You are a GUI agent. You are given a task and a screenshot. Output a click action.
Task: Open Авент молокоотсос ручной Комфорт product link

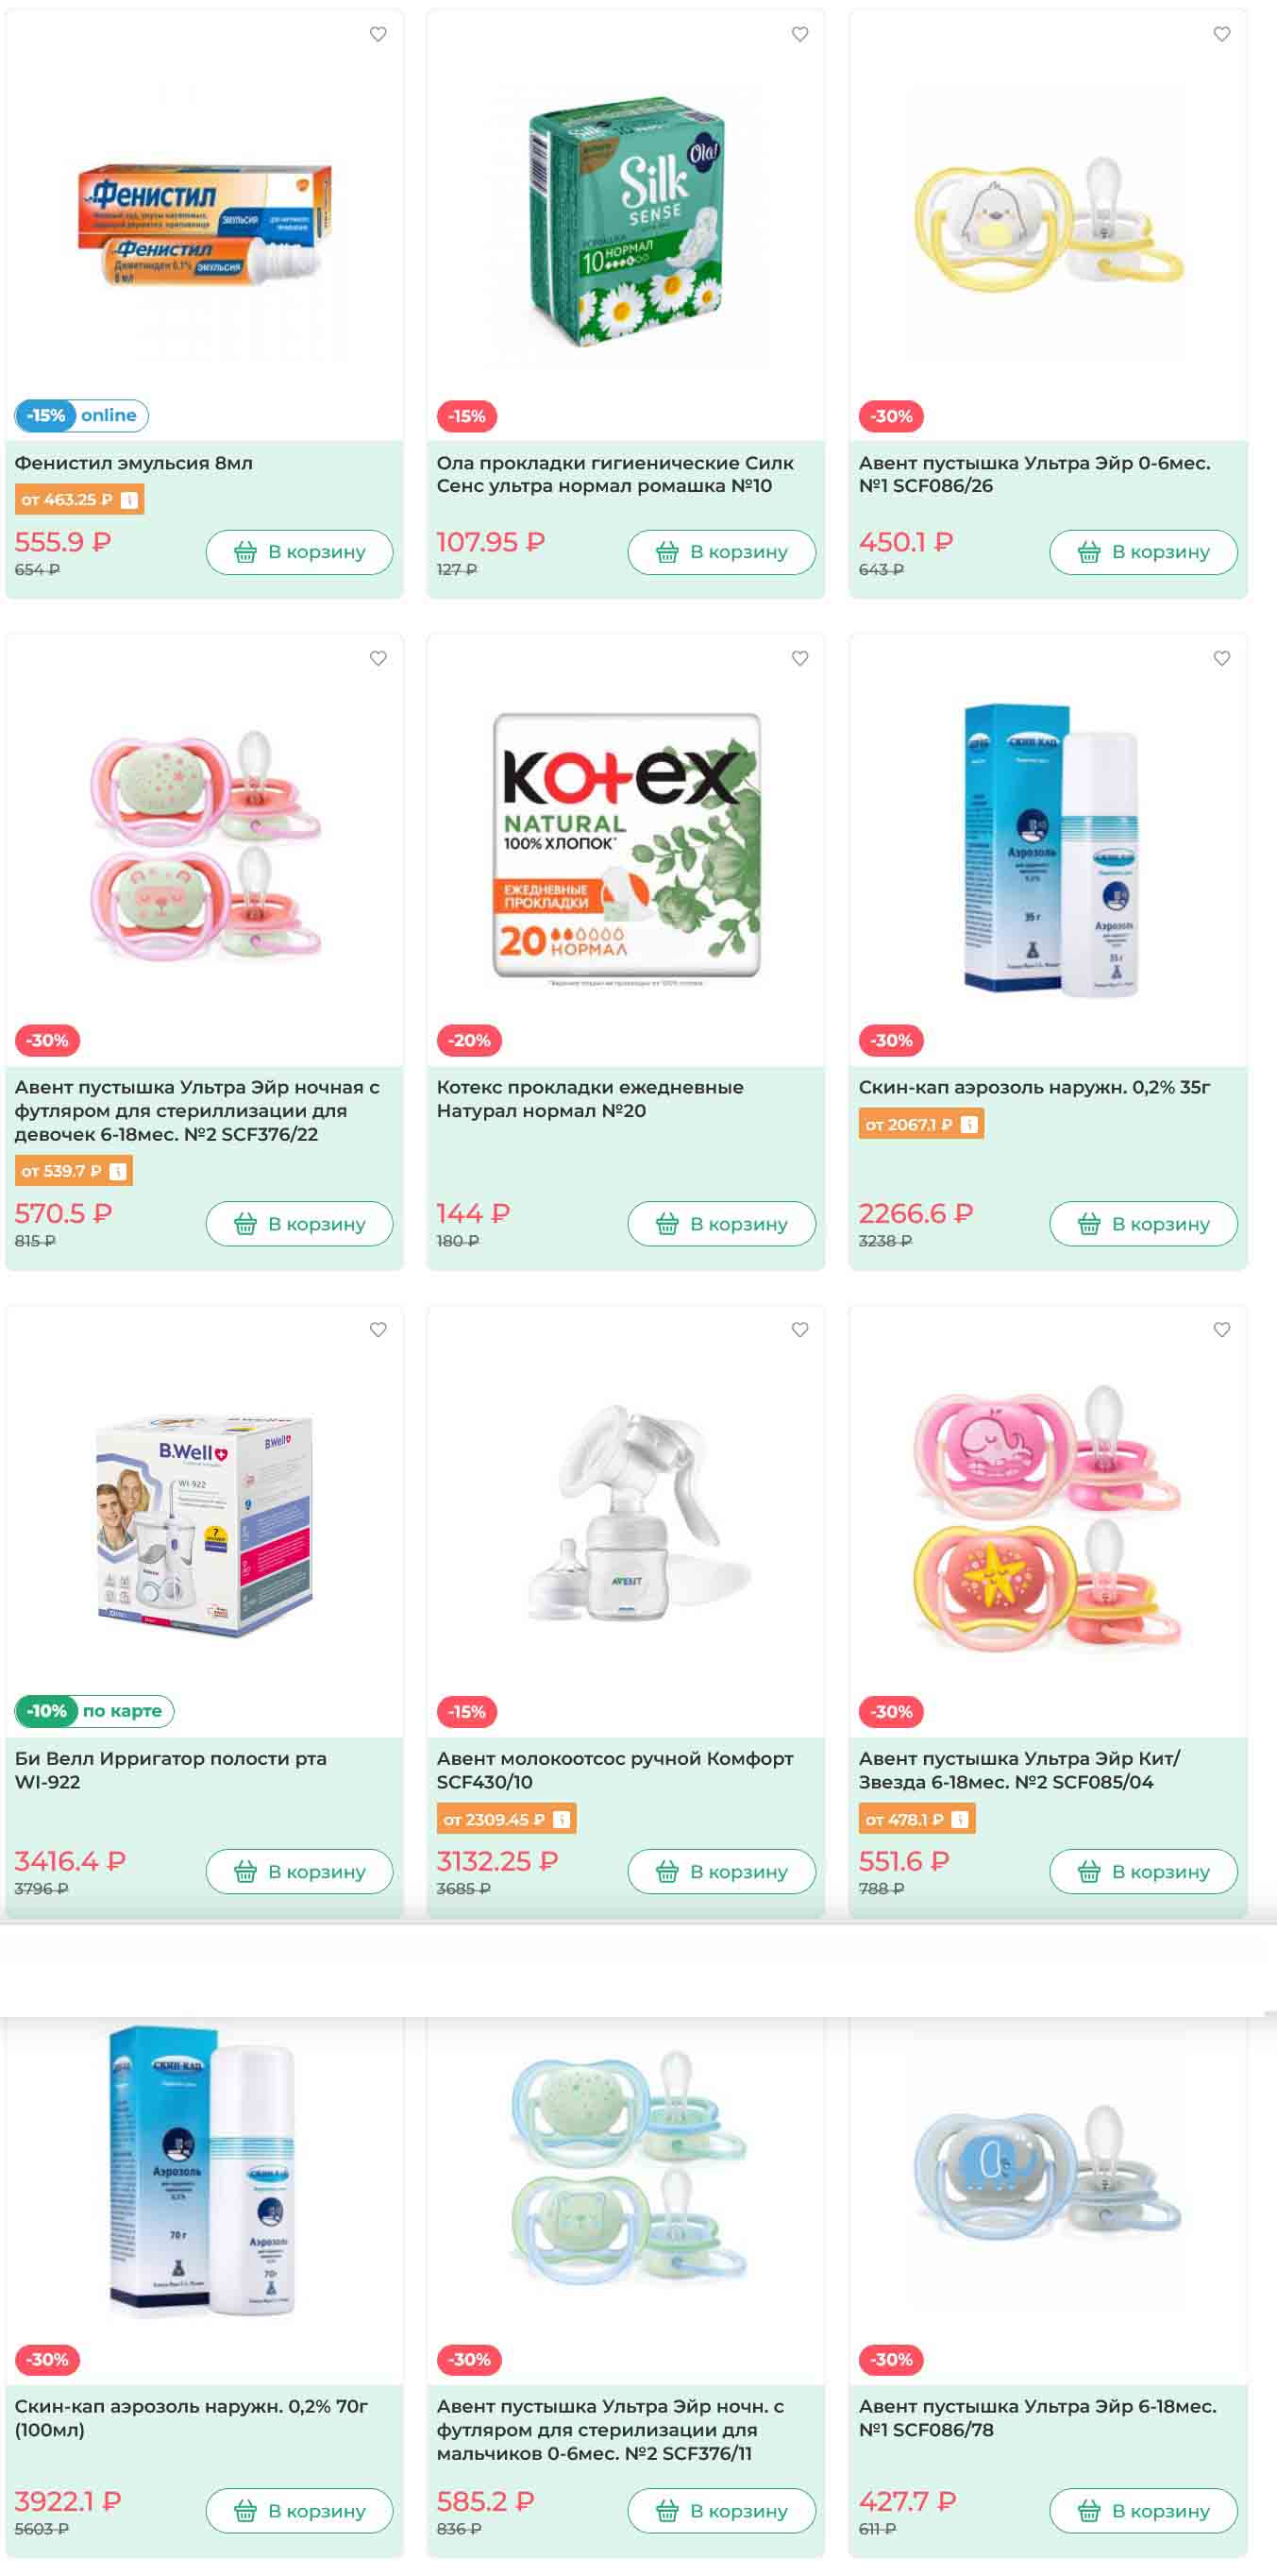pos(614,1770)
